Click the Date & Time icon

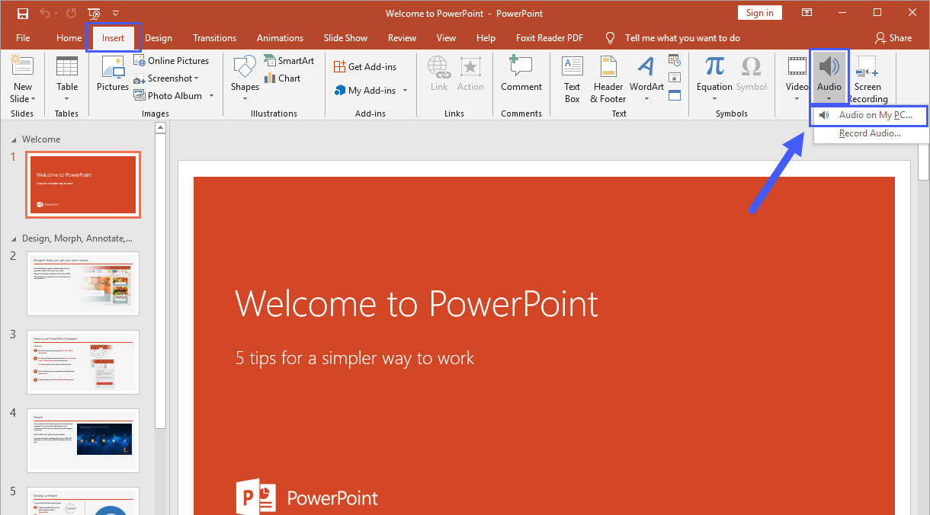[675, 60]
